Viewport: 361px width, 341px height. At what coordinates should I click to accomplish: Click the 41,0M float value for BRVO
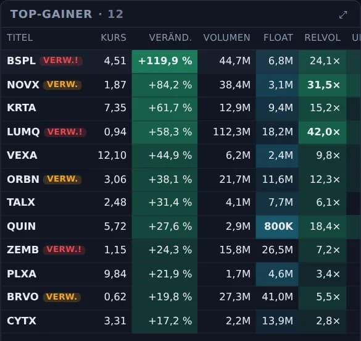click(x=277, y=297)
